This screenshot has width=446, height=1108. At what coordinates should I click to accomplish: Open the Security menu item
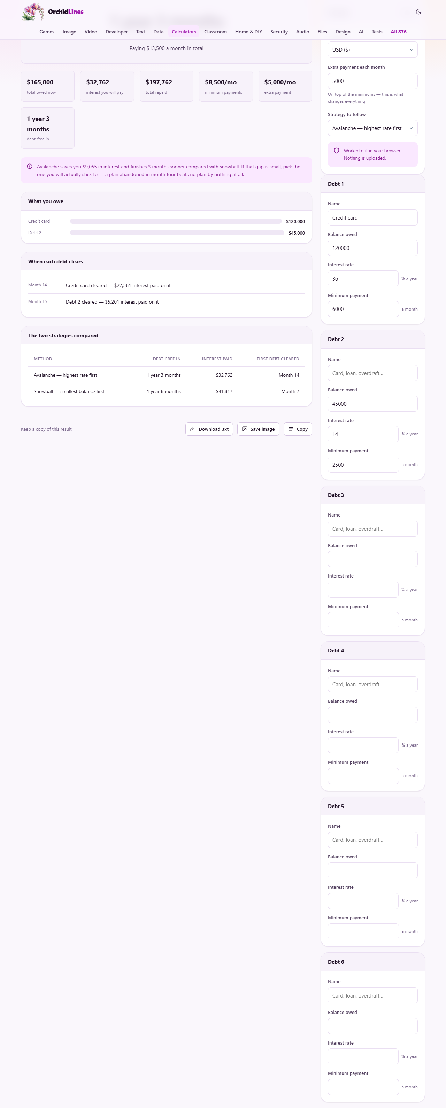point(279,32)
